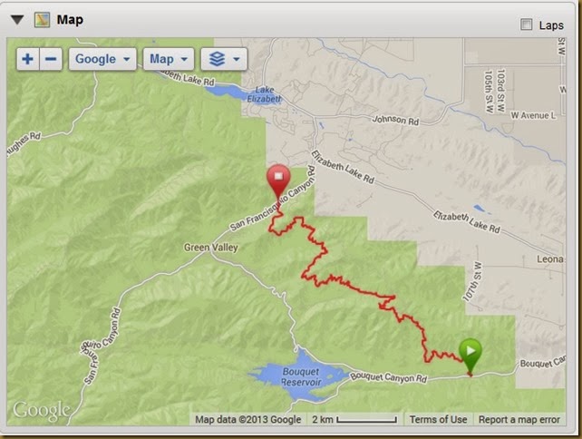Screen dimensions: 582x439
Task: Click Report a map error link
Action: pos(519,419)
